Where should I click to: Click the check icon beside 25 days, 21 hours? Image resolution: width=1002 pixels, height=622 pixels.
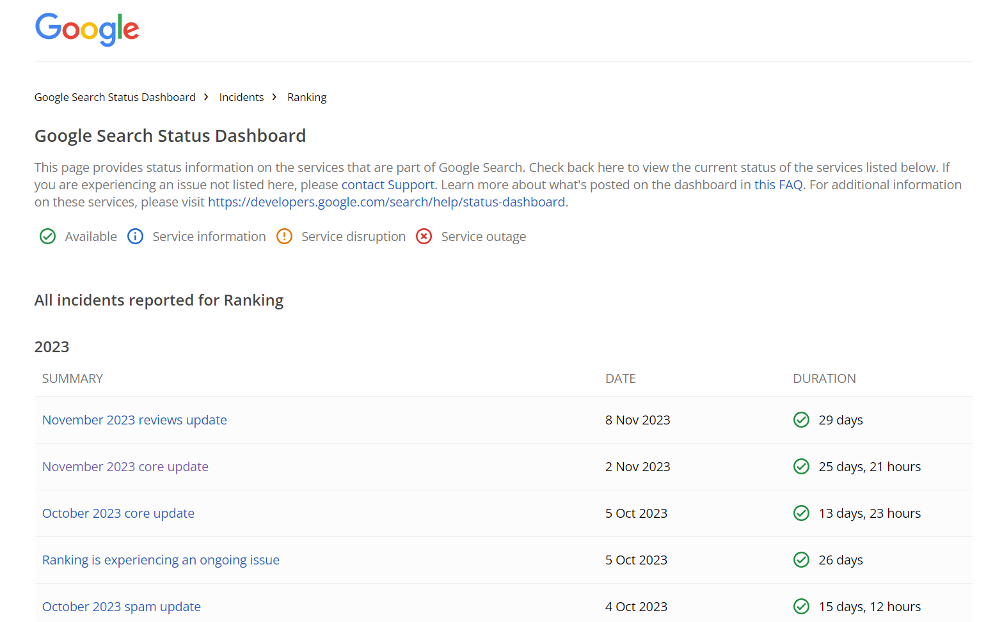click(x=801, y=466)
